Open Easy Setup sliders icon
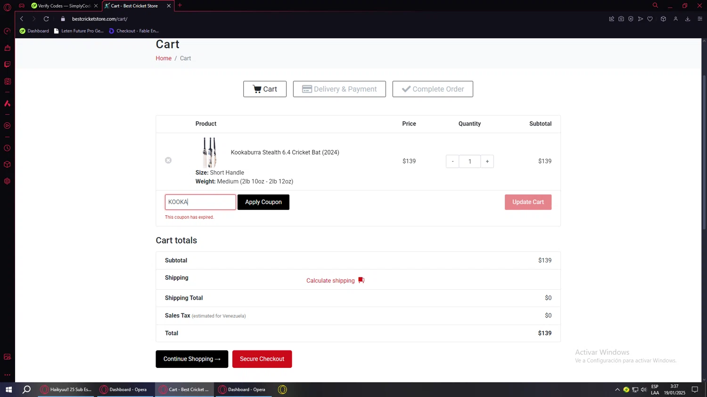 [x=700, y=19]
